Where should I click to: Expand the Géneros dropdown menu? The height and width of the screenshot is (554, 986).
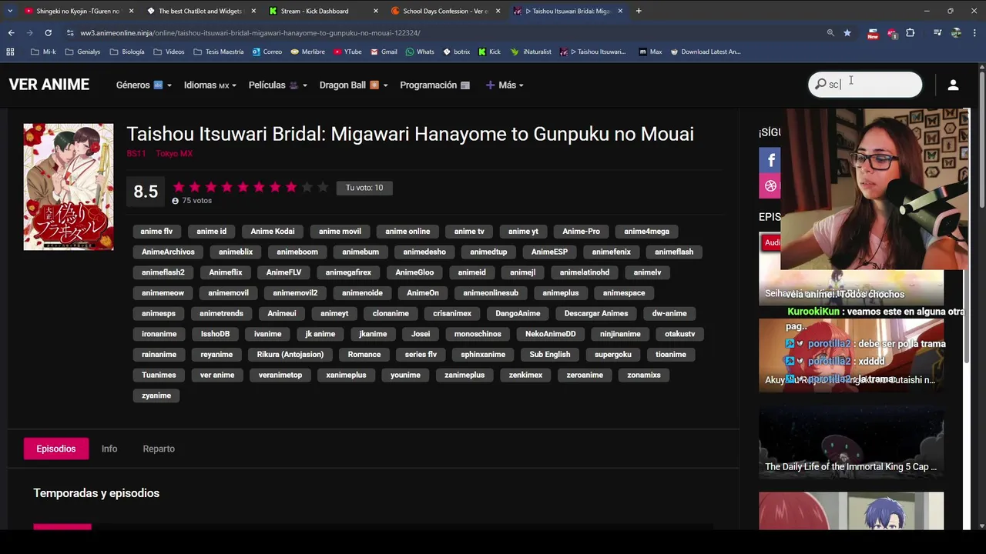coord(143,85)
